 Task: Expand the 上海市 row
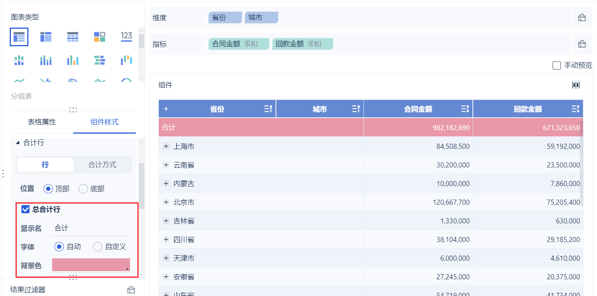tap(166, 146)
